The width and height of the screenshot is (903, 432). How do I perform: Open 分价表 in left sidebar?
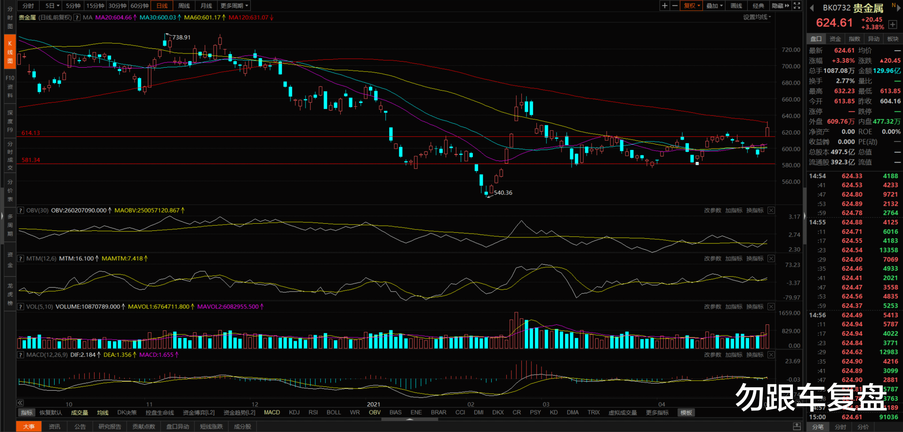click(10, 190)
